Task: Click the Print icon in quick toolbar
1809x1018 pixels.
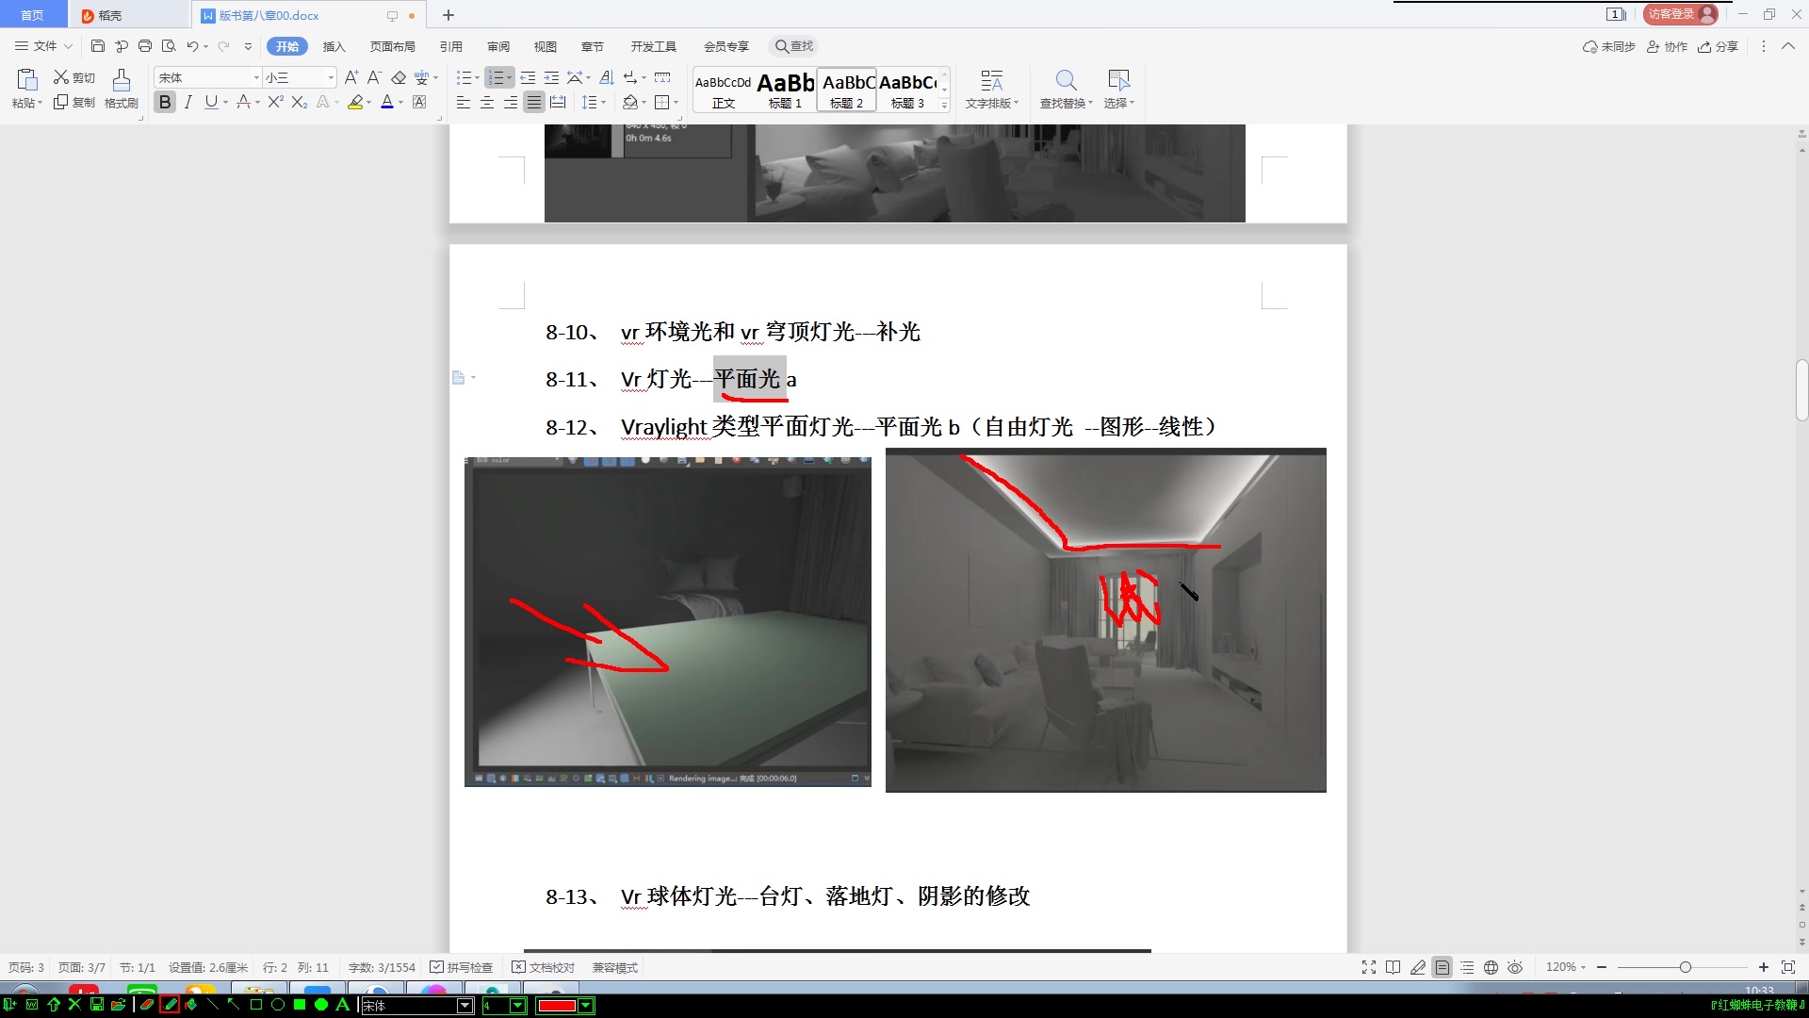Action: click(x=144, y=45)
